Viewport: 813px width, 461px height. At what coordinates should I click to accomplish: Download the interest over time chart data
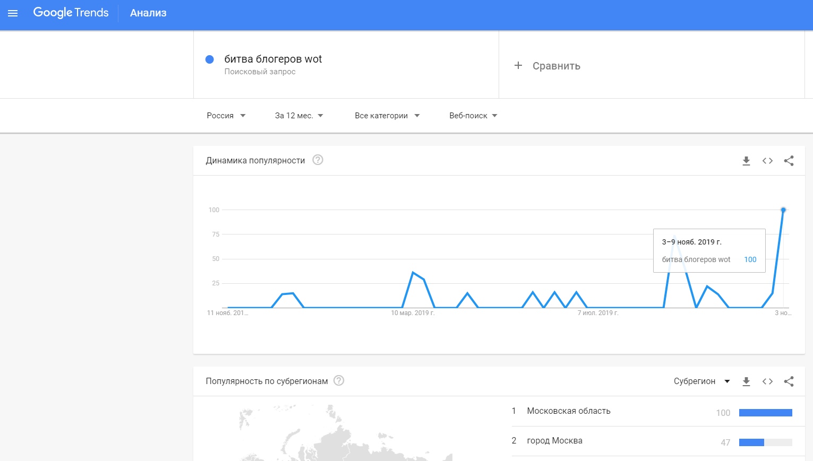click(x=746, y=161)
